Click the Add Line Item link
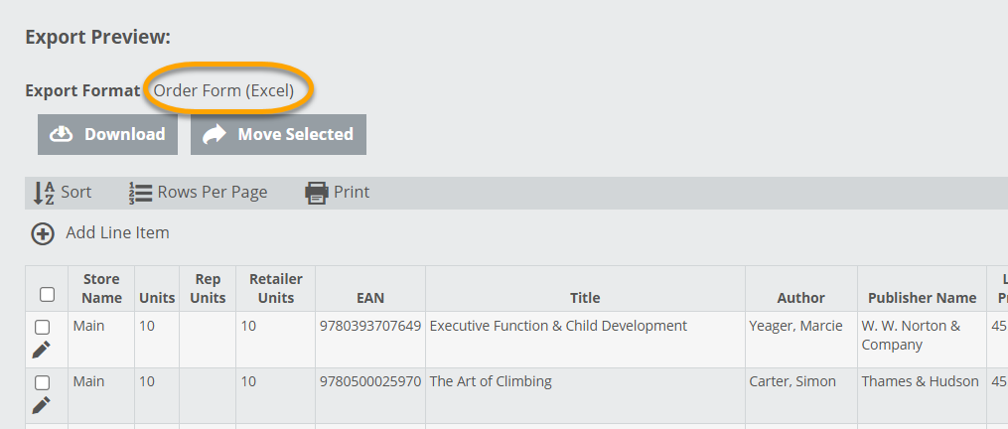Screen dimensions: 1008x429 pyautogui.click(x=117, y=233)
